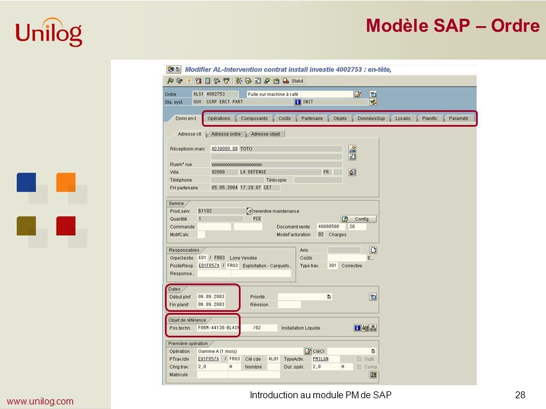The image size is (546, 409).
Task: Click the small orange flag icon in toolbar
Action: [189, 81]
